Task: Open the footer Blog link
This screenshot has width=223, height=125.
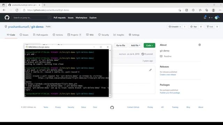Action: 188,107
